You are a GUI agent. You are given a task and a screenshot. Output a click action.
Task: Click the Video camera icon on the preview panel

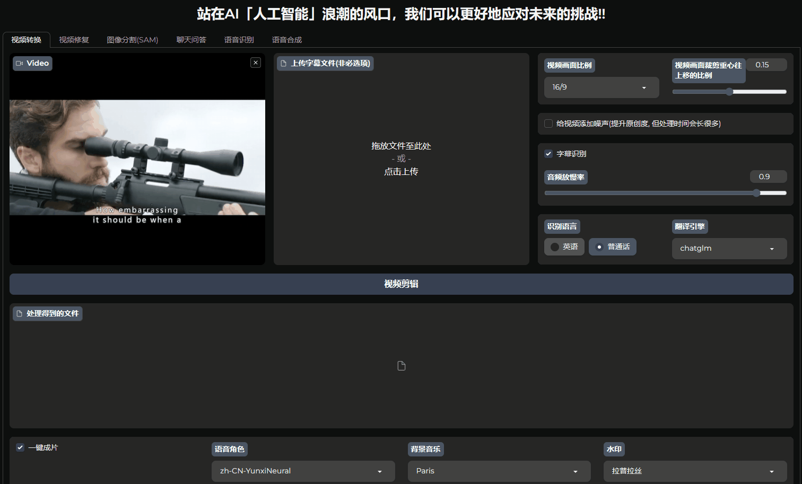pos(19,63)
